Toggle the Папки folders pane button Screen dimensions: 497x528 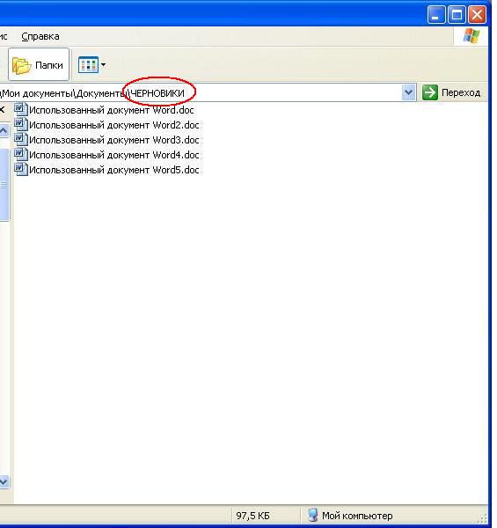tap(39, 64)
